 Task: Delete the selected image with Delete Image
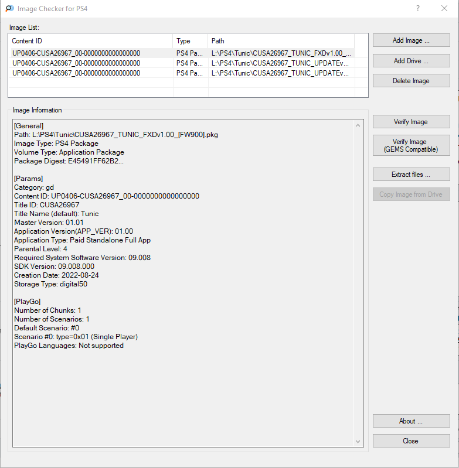[411, 81]
